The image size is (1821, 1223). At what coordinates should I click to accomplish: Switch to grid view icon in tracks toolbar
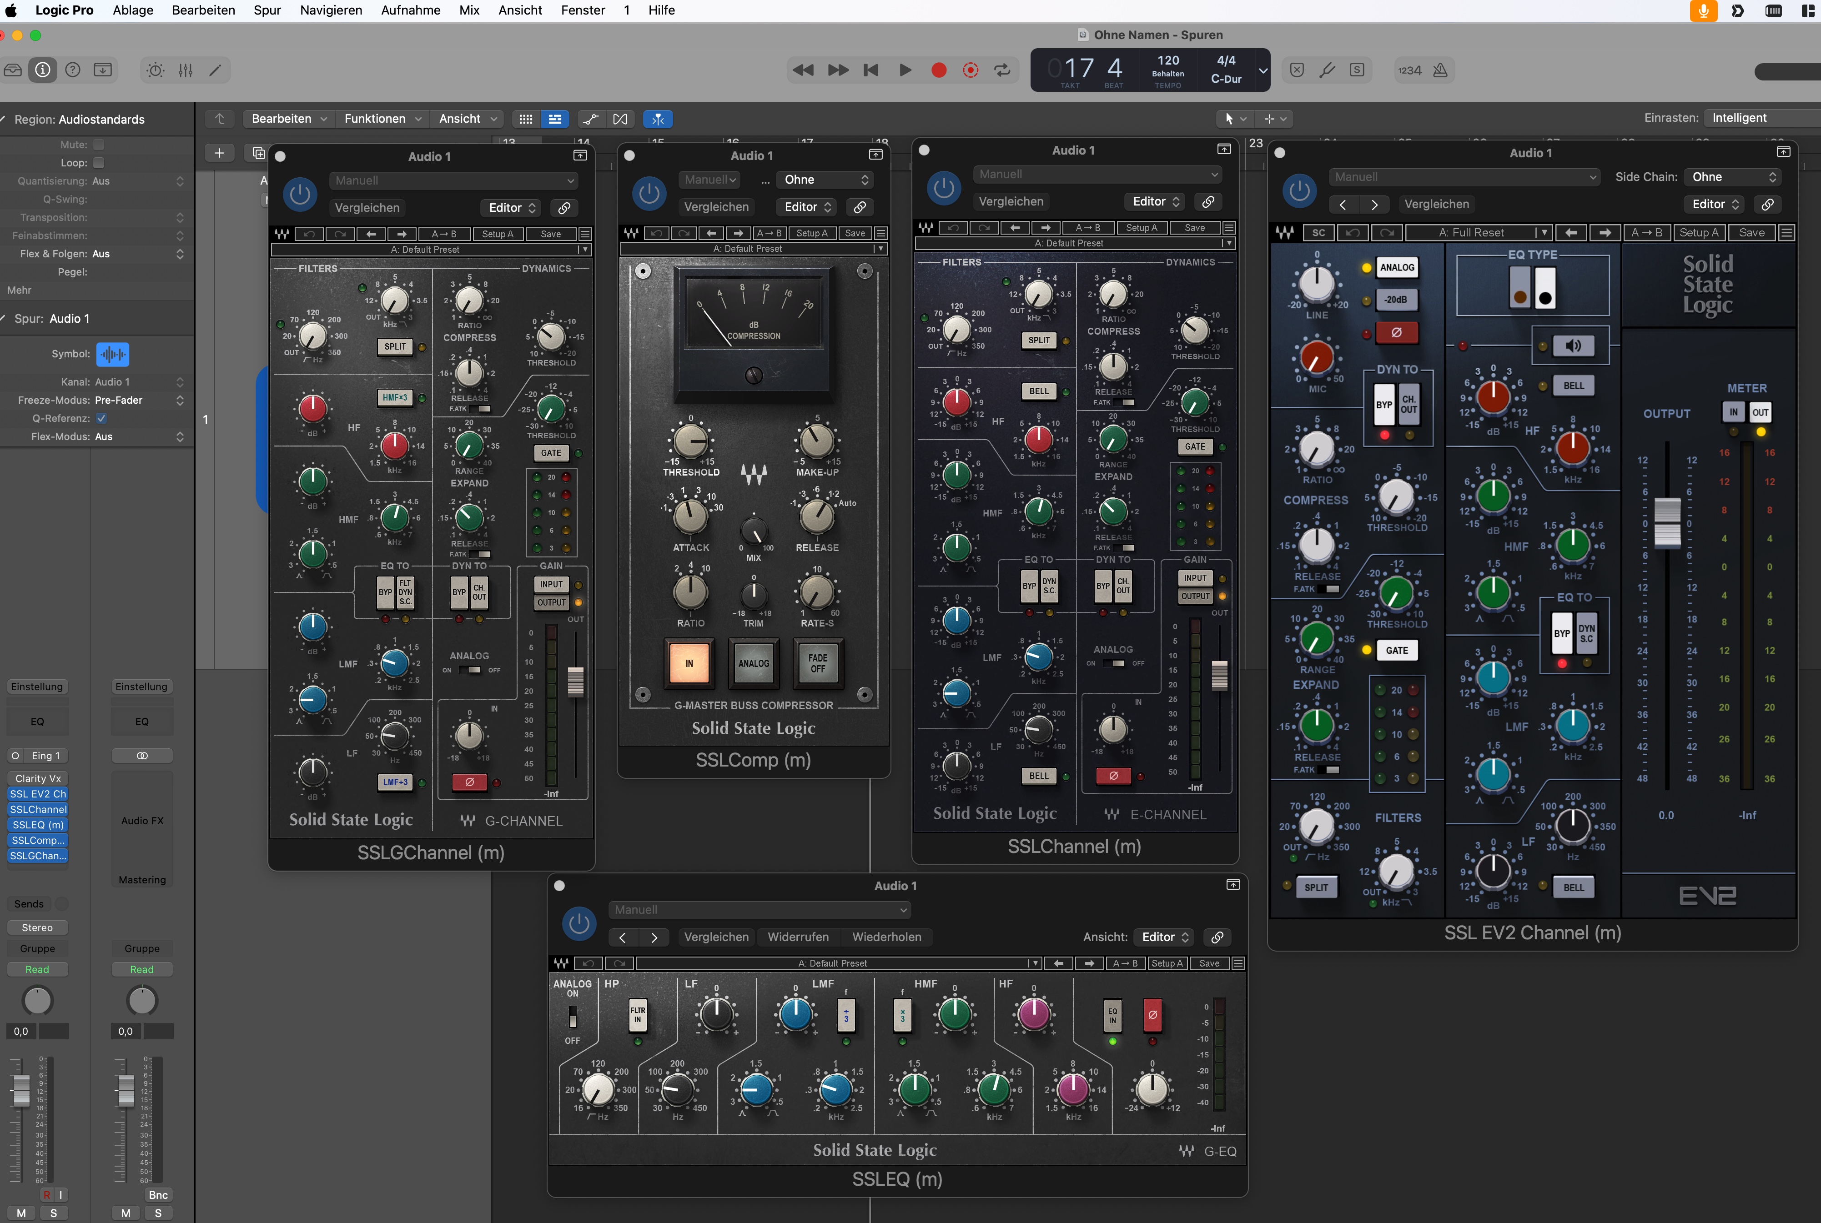526,119
